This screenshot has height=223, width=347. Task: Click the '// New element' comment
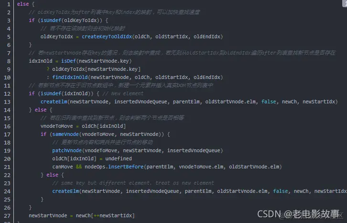(x=123, y=93)
